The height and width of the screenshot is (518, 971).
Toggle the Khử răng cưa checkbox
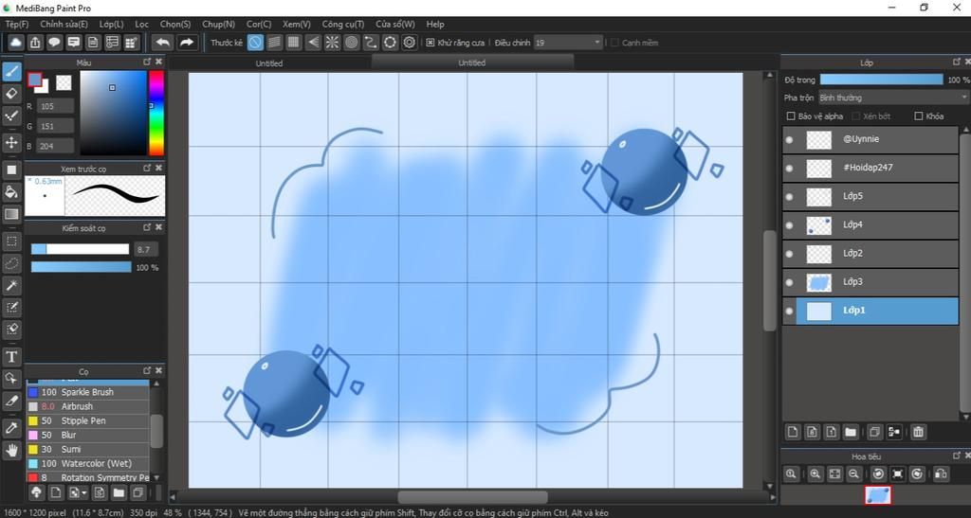point(431,43)
